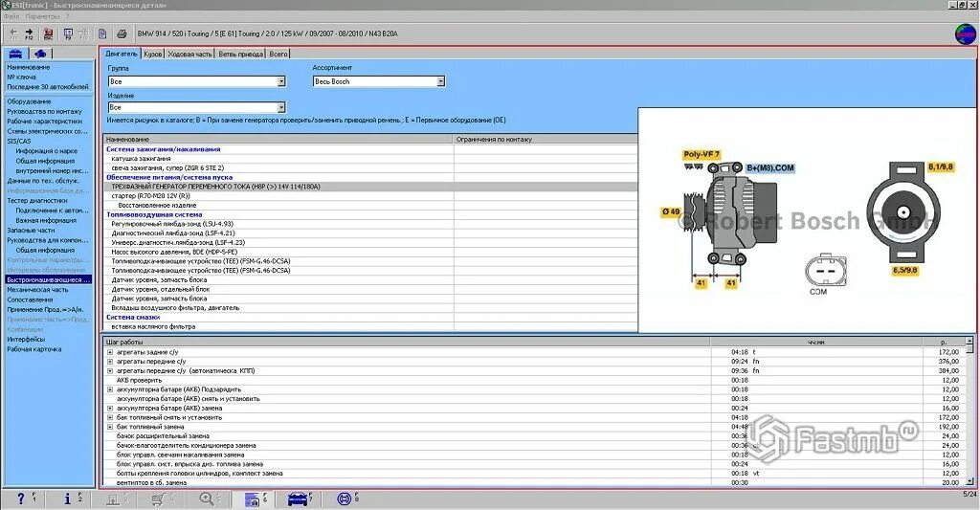Expand 'агрегаты передние с/у' 09:24 row

pyautogui.click(x=110, y=362)
